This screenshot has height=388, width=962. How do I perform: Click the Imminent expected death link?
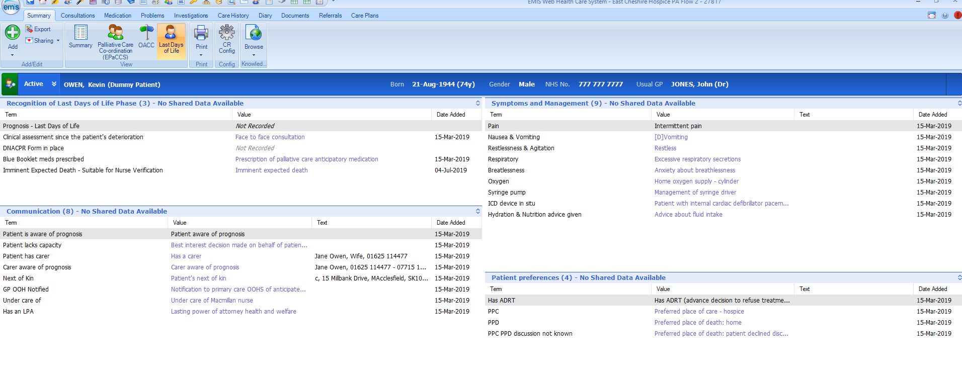click(272, 170)
